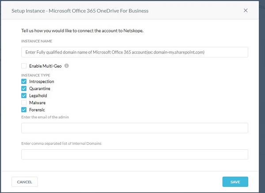Uncheck the Introspection instance type
Screen dimensions: 265x193
click(24, 82)
